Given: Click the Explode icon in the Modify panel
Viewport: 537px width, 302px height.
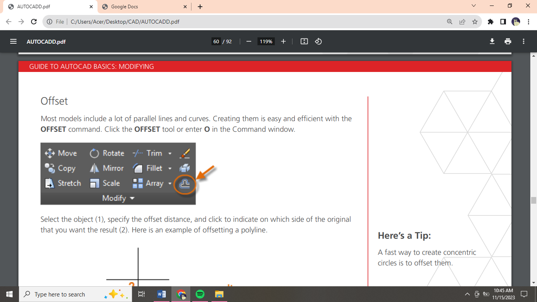Looking at the screenshot, I should pos(185,168).
